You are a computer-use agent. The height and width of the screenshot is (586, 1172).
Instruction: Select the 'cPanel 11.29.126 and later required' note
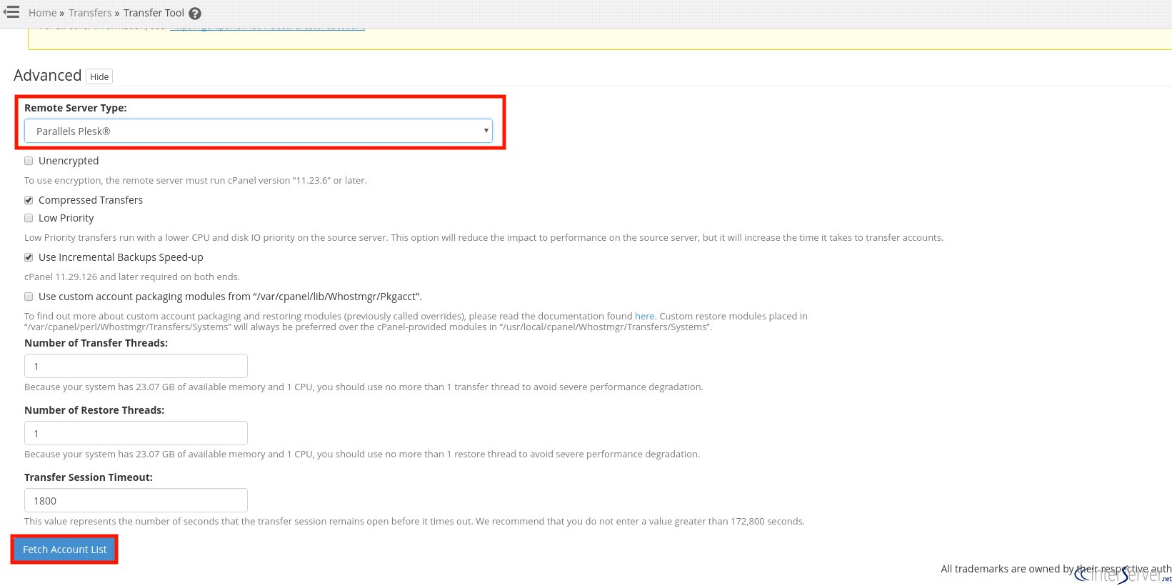click(x=132, y=277)
